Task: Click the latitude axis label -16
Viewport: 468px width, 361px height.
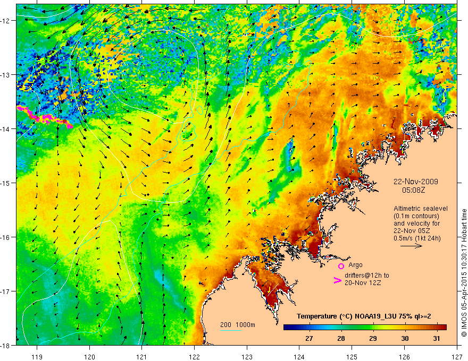Action: coord(5,237)
